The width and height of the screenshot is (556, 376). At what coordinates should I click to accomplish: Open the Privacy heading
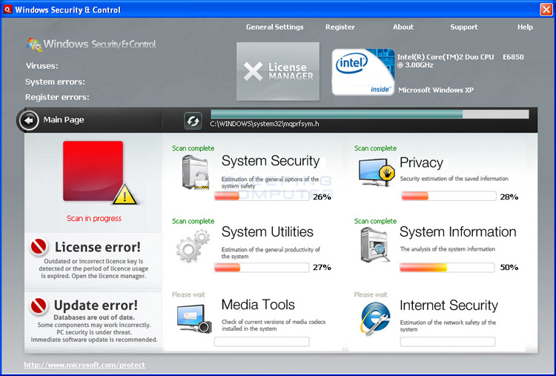421,162
